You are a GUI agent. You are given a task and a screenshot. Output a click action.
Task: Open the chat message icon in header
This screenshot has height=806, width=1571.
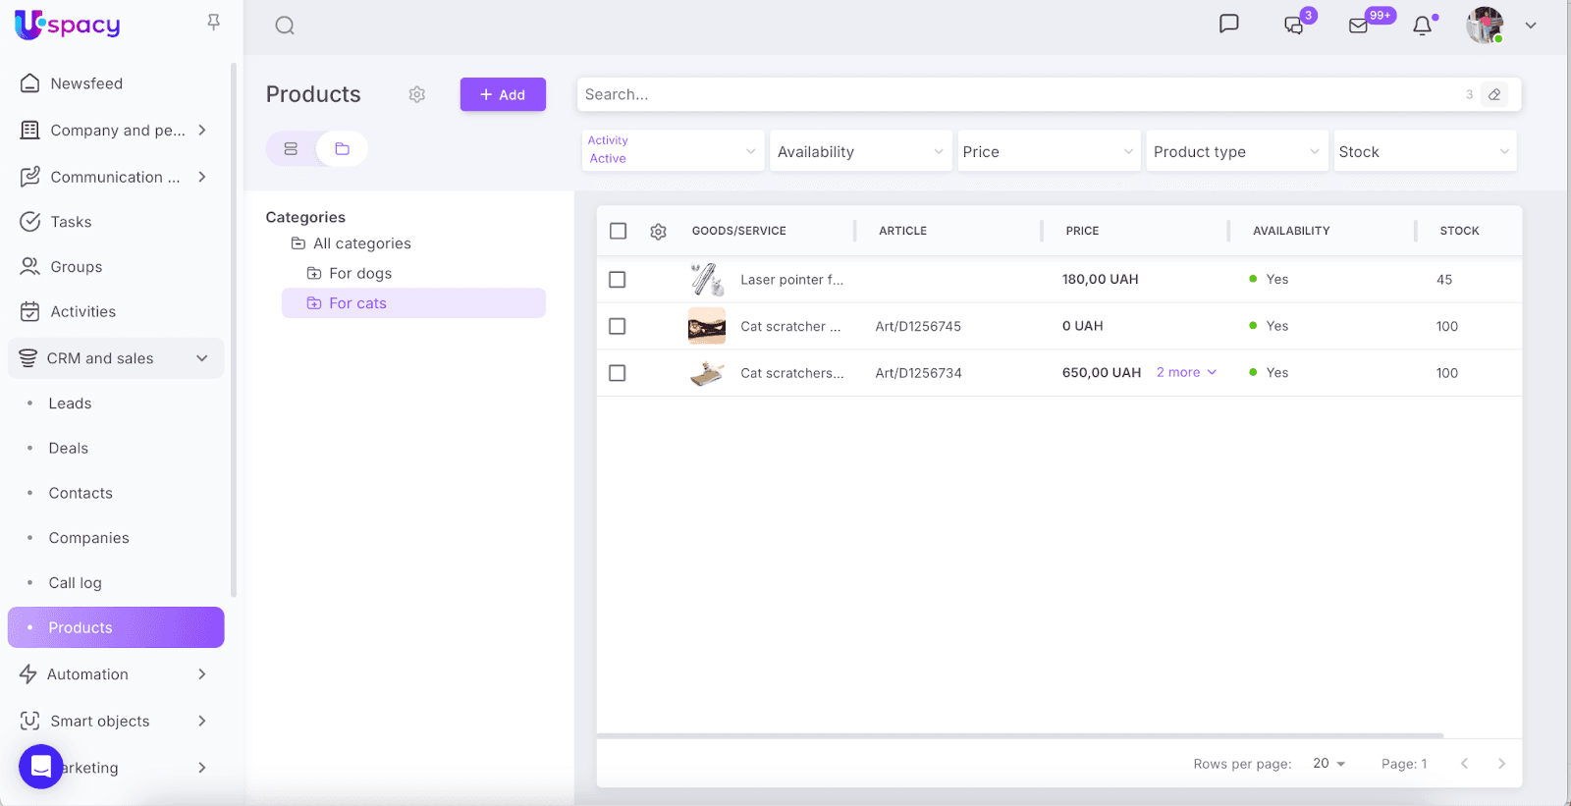click(x=1228, y=24)
